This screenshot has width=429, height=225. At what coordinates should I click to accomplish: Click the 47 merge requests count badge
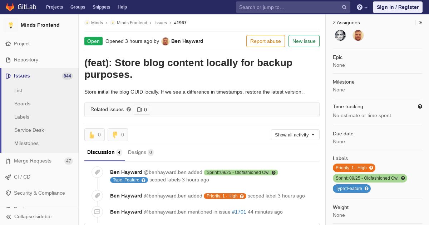tap(69, 161)
